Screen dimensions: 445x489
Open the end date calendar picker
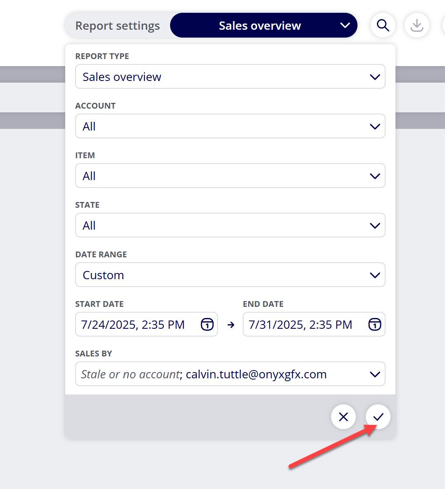tap(374, 324)
